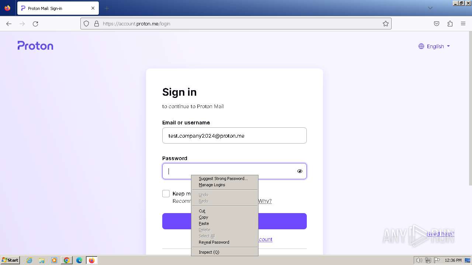Open network status tray icon

pos(428,260)
